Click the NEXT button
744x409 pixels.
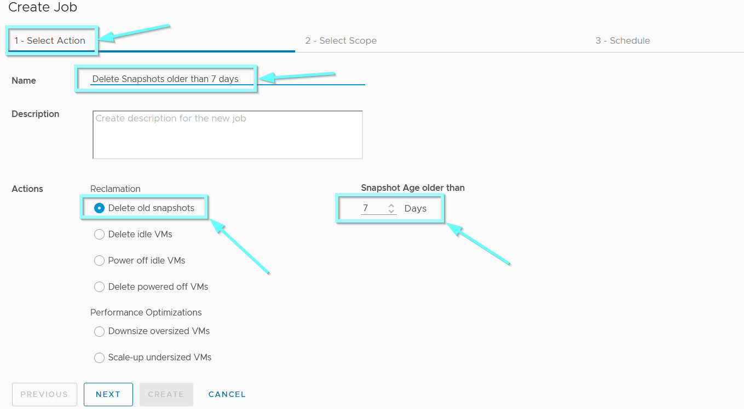[x=108, y=394]
